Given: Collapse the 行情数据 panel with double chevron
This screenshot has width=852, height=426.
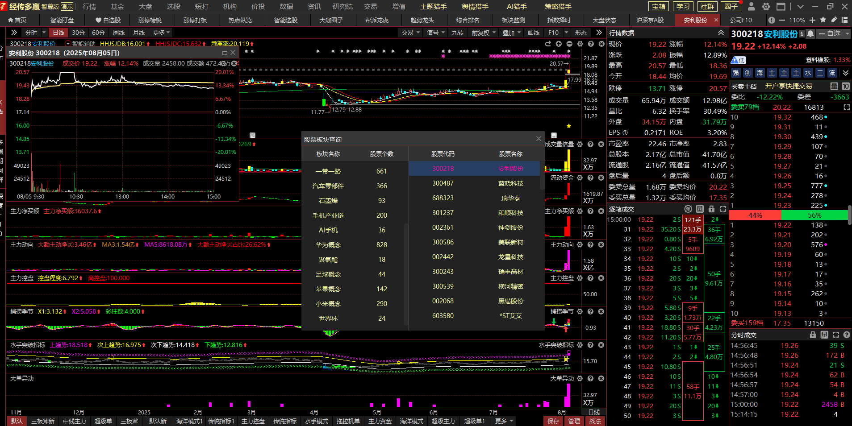Looking at the screenshot, I should point(721,33).
